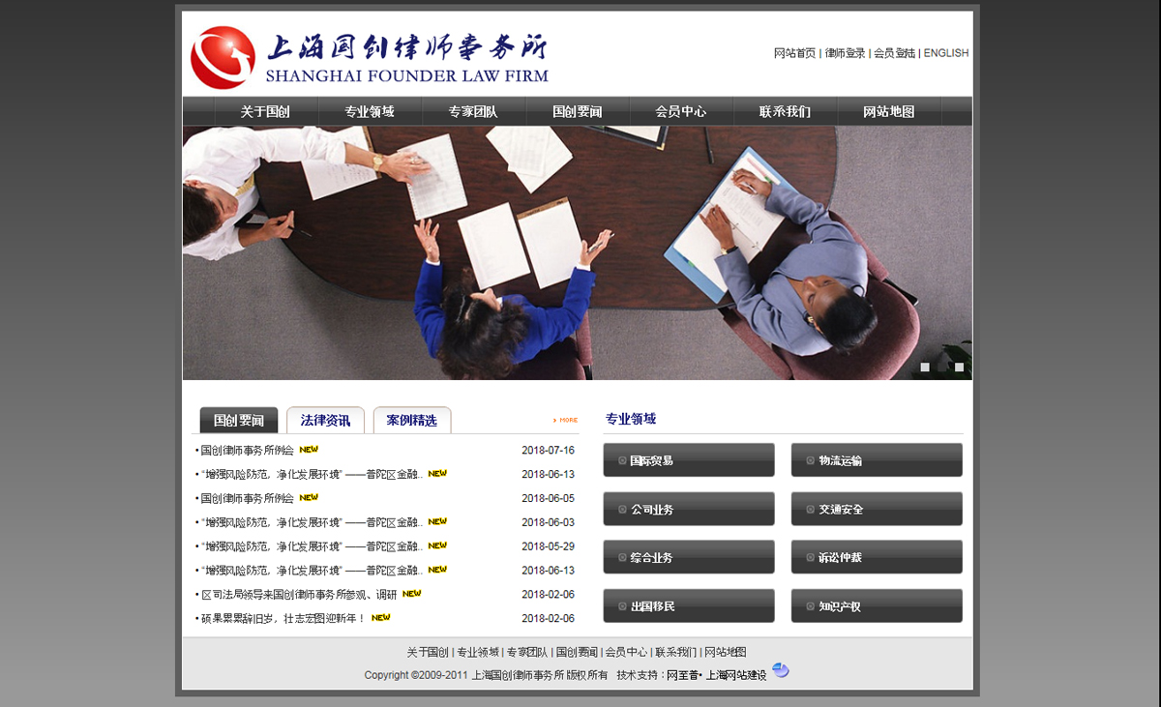
Task: Click the Shanghai Founder Law Firm logo
Action: (x=369, y=57)
